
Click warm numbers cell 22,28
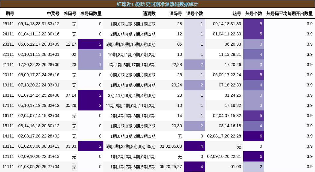tap(176, 65)
